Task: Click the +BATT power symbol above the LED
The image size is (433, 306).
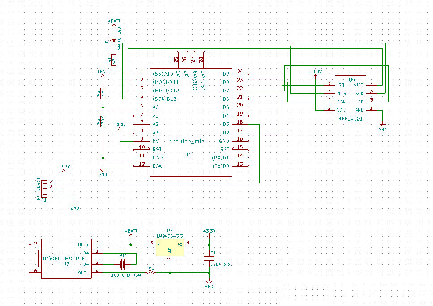Action: coord(114,23)
